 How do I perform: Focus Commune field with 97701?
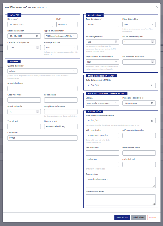point(42,138)
